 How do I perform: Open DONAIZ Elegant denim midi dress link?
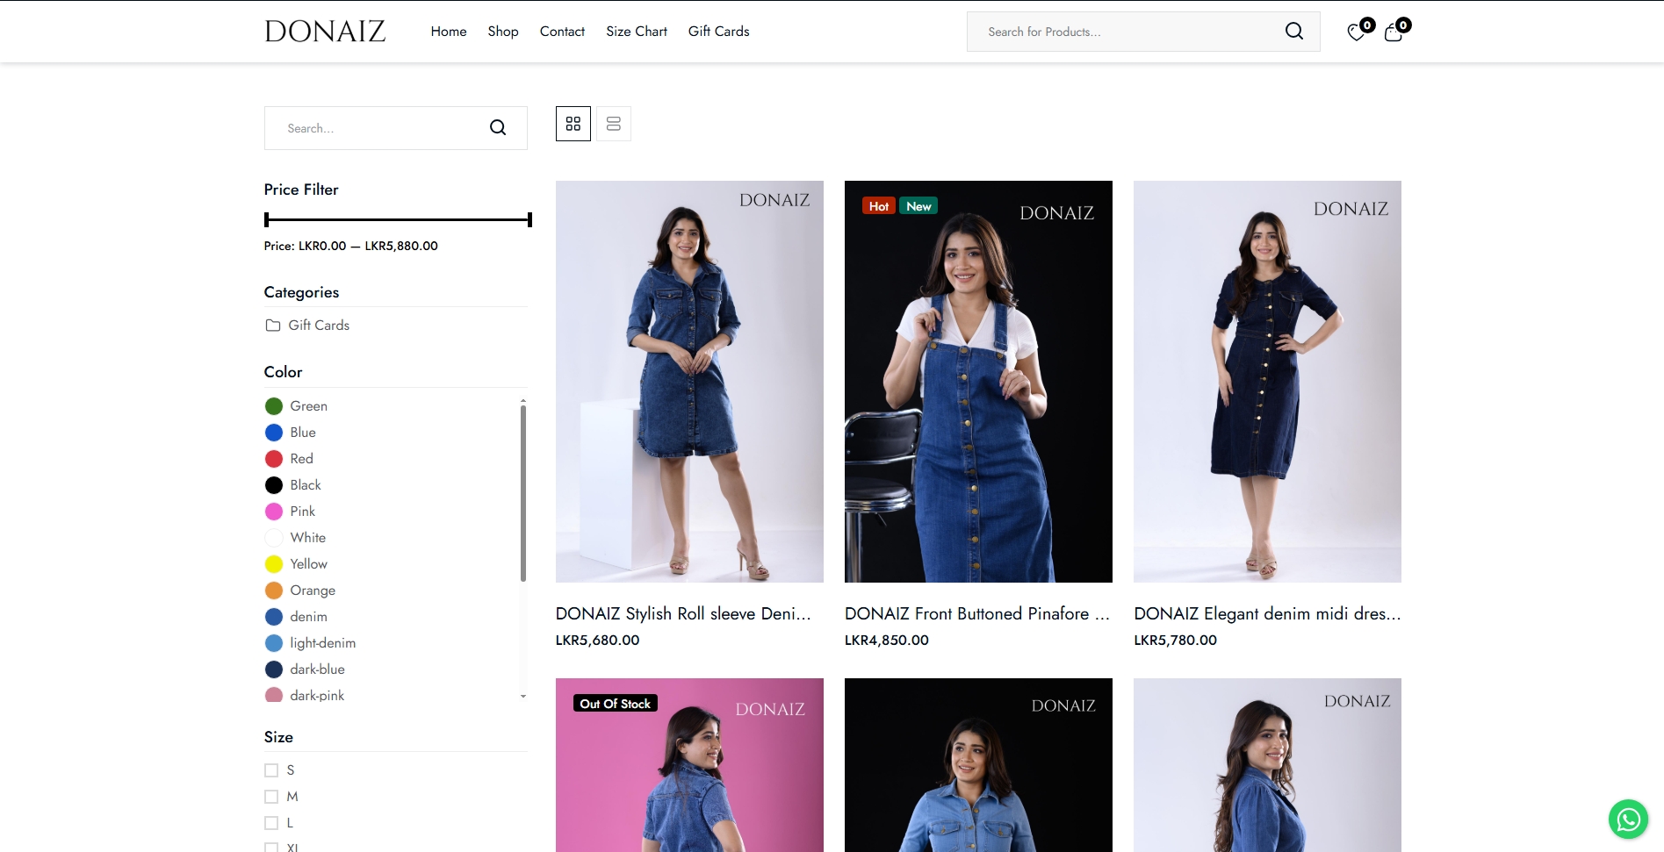point(1266,613)
